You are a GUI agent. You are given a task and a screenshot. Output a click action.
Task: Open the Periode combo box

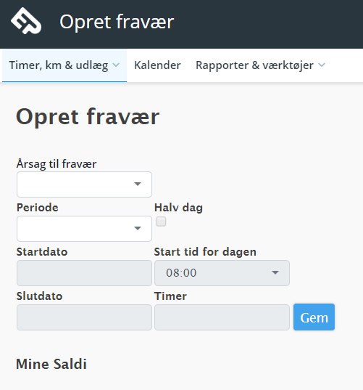(x=84, y=229)
